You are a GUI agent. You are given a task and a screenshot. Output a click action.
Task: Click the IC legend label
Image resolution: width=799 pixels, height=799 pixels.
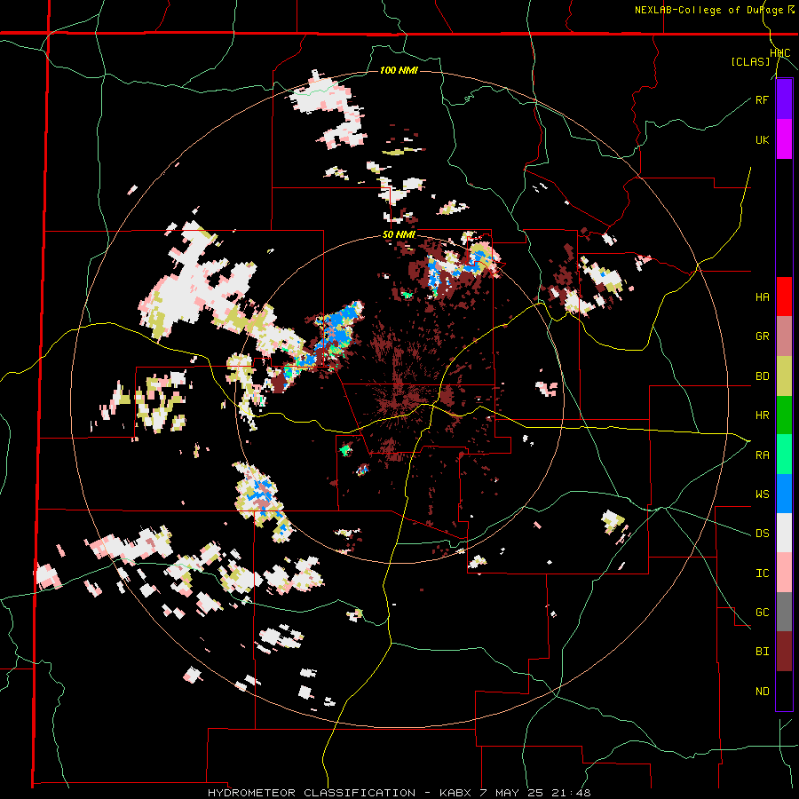point(762,574)
